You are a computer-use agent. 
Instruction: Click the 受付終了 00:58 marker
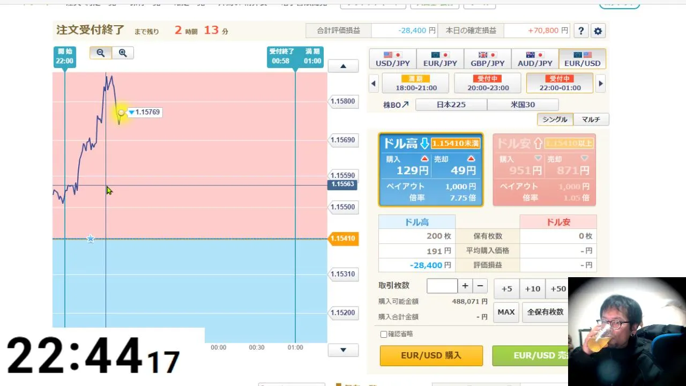[281, 57]
